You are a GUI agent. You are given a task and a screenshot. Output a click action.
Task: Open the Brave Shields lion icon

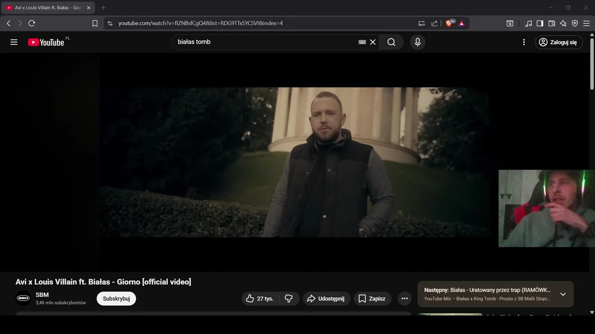pos(449,23)
